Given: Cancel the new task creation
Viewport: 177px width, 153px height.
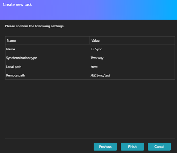Looking at the screenshot, I should pyautogui.click(x=159, y=146).
